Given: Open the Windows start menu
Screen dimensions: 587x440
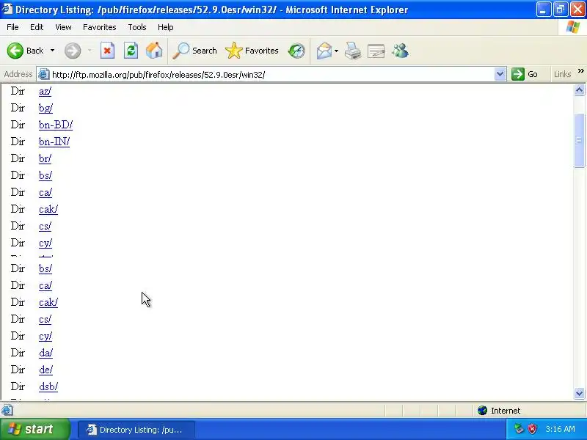Looking at the screenshot, I should [34, 429].
